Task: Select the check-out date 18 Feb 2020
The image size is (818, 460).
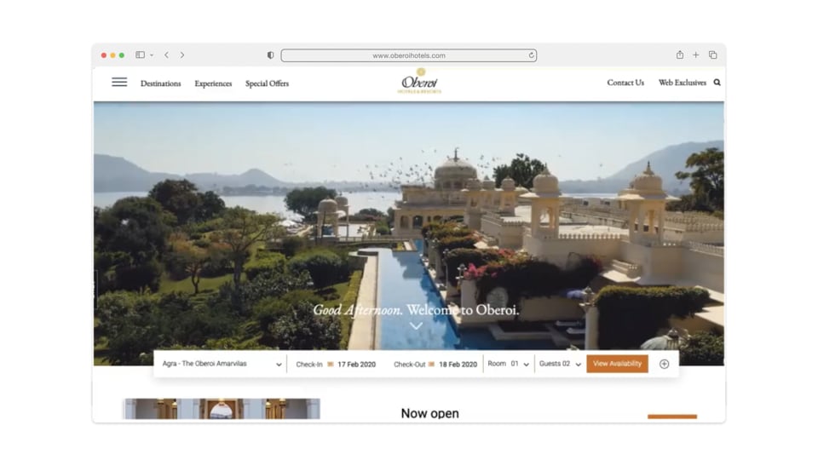Action: pyautogui.click(x=458, y=365)
